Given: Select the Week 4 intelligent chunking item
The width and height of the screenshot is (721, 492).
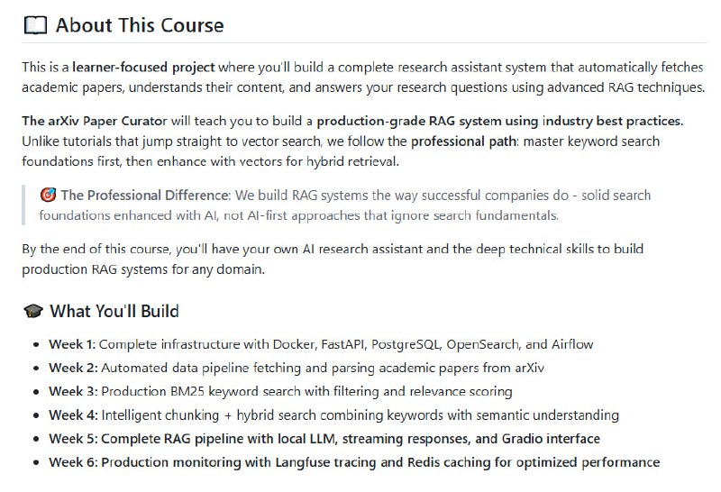Looking at the screenshot, I should pos(333,415).
